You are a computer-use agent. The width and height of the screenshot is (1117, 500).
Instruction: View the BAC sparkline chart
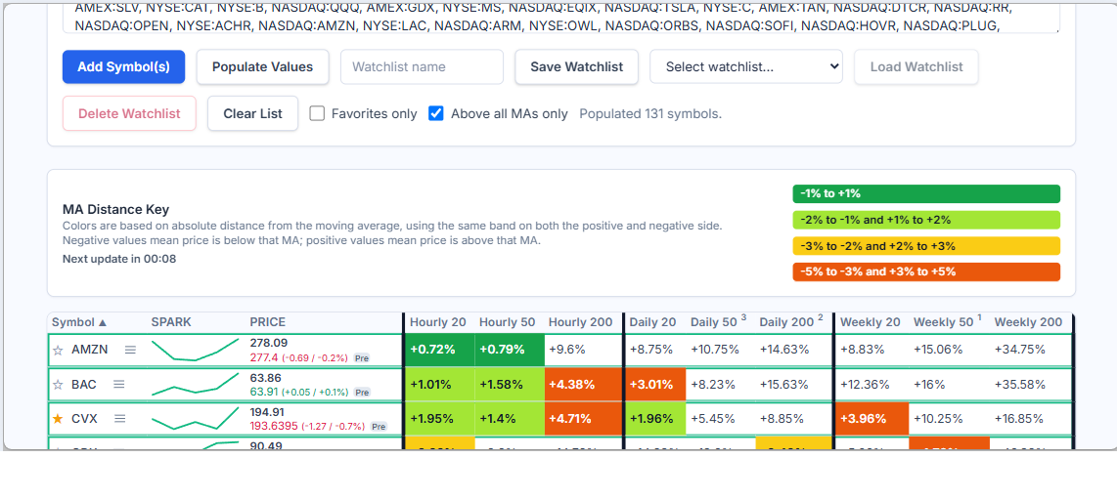click(x=196, y=385)
